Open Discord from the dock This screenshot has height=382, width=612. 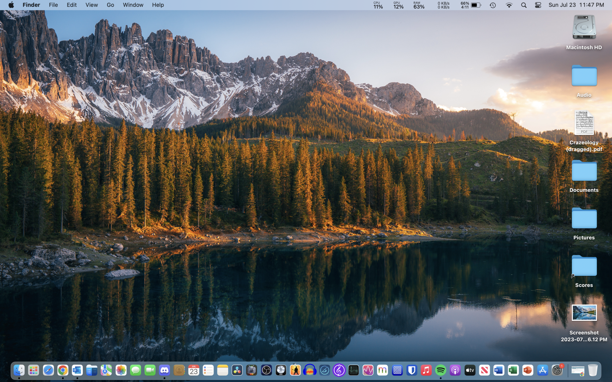point(165,370)
